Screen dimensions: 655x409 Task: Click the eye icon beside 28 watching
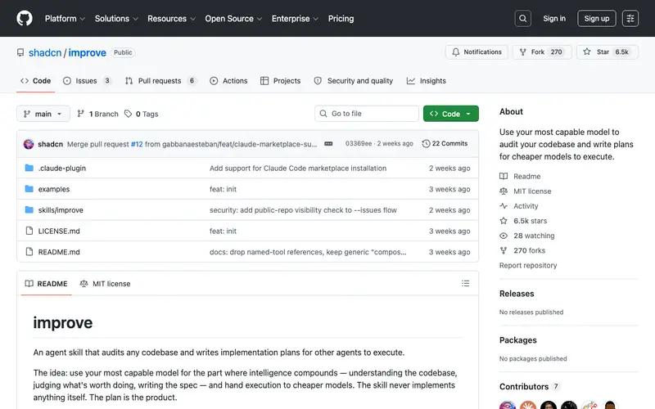point(504,236)
